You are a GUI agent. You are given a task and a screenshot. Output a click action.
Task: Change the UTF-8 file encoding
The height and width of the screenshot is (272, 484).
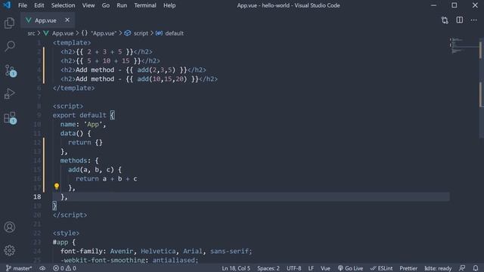tap(294, 268)
